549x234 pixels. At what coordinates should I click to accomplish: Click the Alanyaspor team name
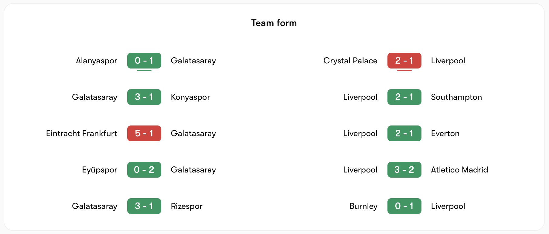(96, 61)
